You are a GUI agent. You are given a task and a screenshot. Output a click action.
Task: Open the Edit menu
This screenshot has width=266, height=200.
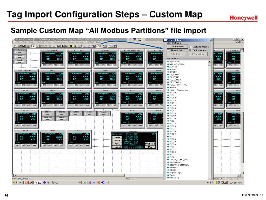coord(25,42)
